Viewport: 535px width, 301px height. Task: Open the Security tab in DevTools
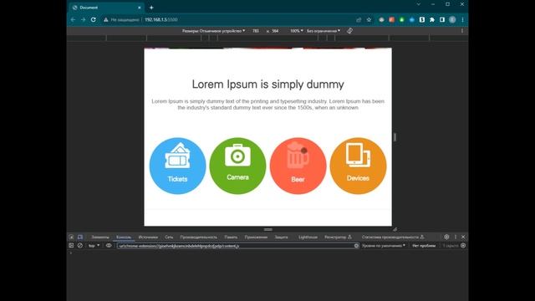coord(281,237)
